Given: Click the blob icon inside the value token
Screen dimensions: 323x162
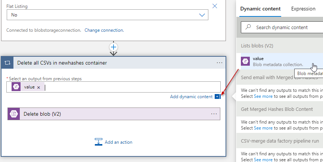Looking at the screenshot, I should pyautogui.click(x=16, y=87).
